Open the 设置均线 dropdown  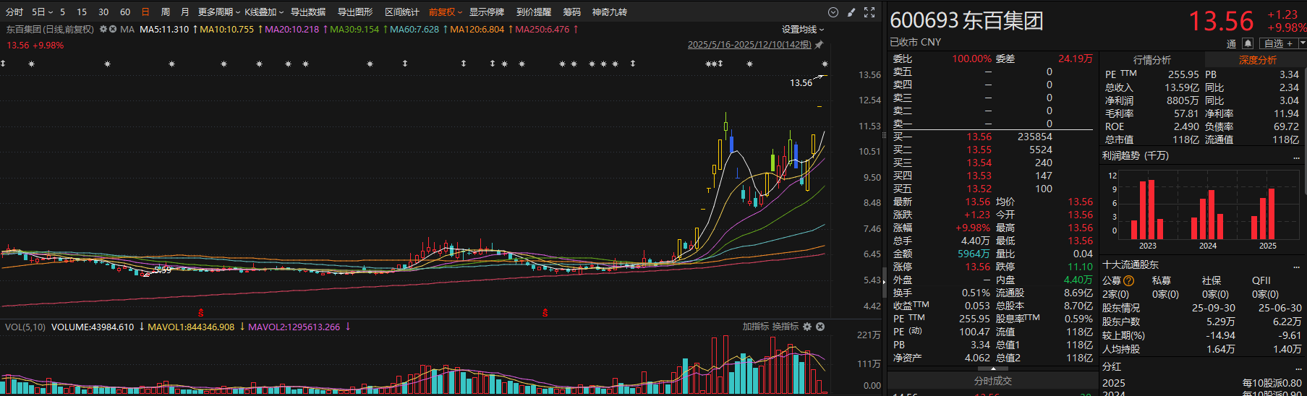(802, 30)
